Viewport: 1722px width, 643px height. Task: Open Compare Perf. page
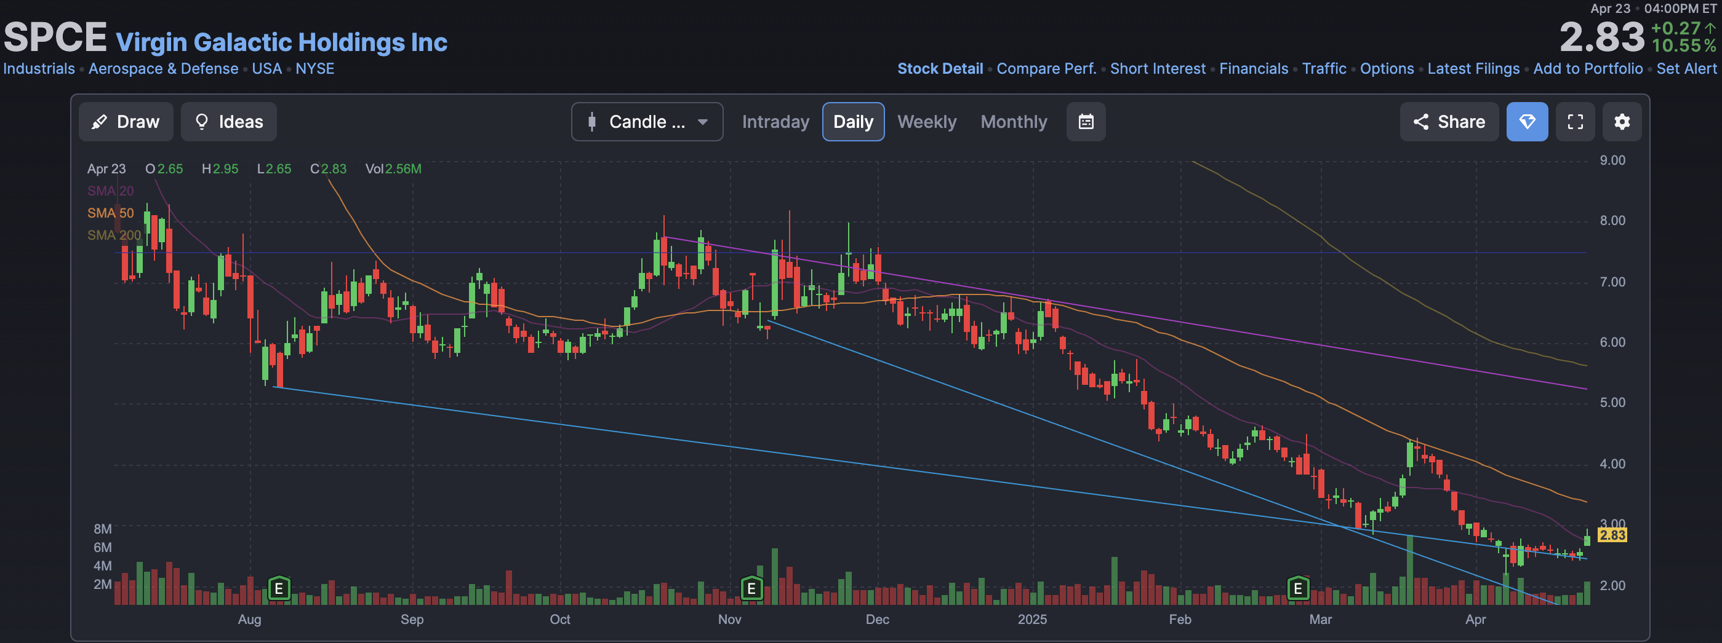point(1046,69)
